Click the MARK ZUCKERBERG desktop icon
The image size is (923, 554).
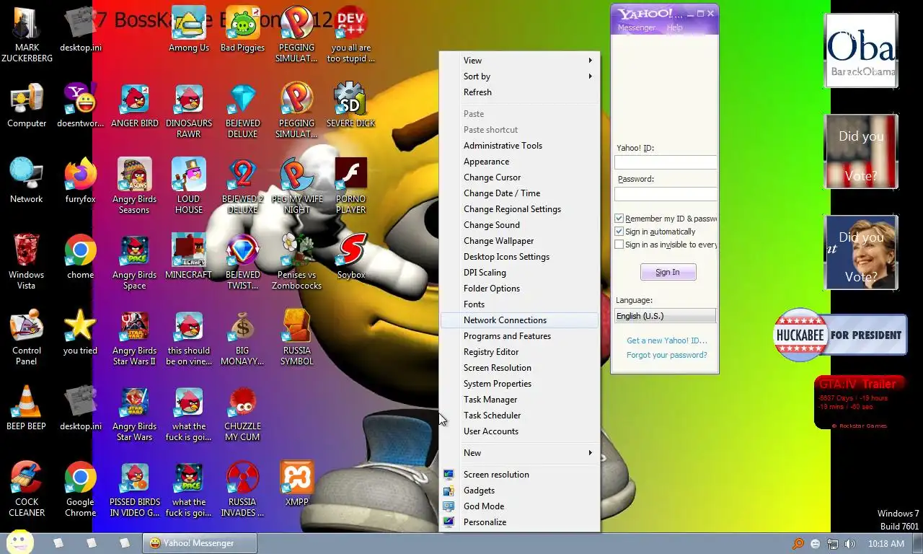[27, 35]
